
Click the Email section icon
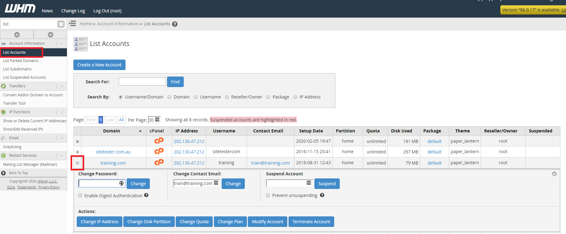(x=3, y=138)
